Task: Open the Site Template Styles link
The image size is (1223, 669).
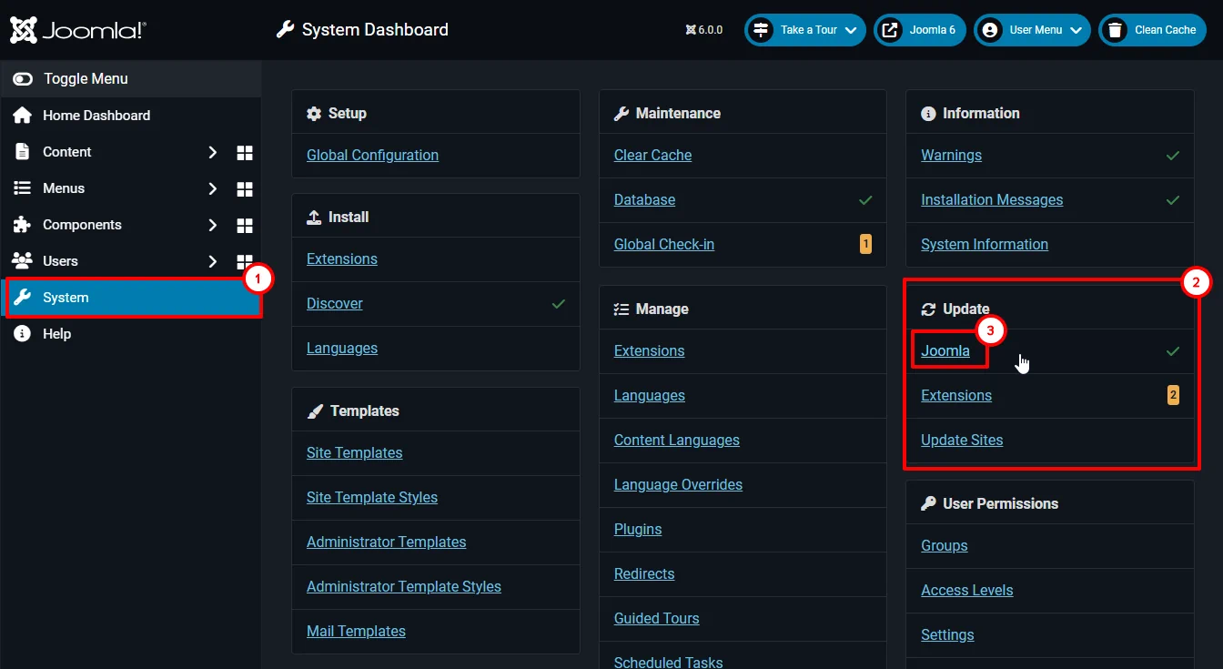Action: (371, 497)
